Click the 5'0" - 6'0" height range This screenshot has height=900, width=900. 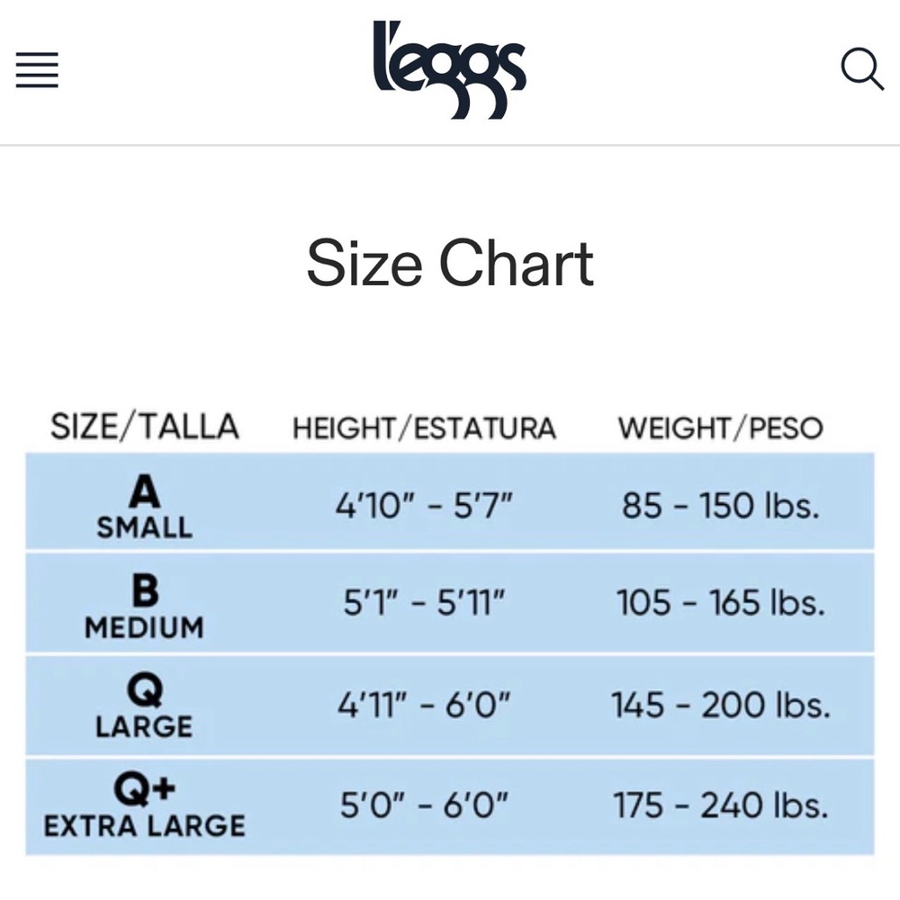coord(424,805)
